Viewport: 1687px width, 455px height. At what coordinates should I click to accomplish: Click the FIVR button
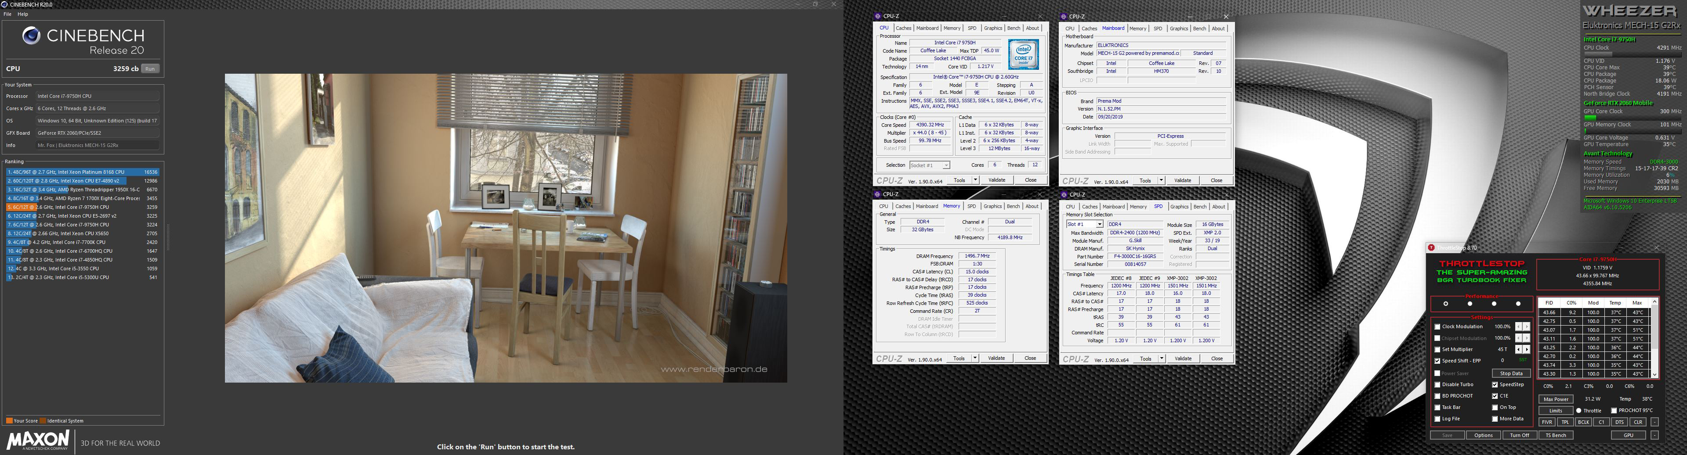(1547, 423)
